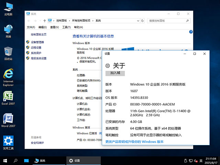Open the 查看(V) menu
This screenshot has width=220, height=165.
click(54, 27)
